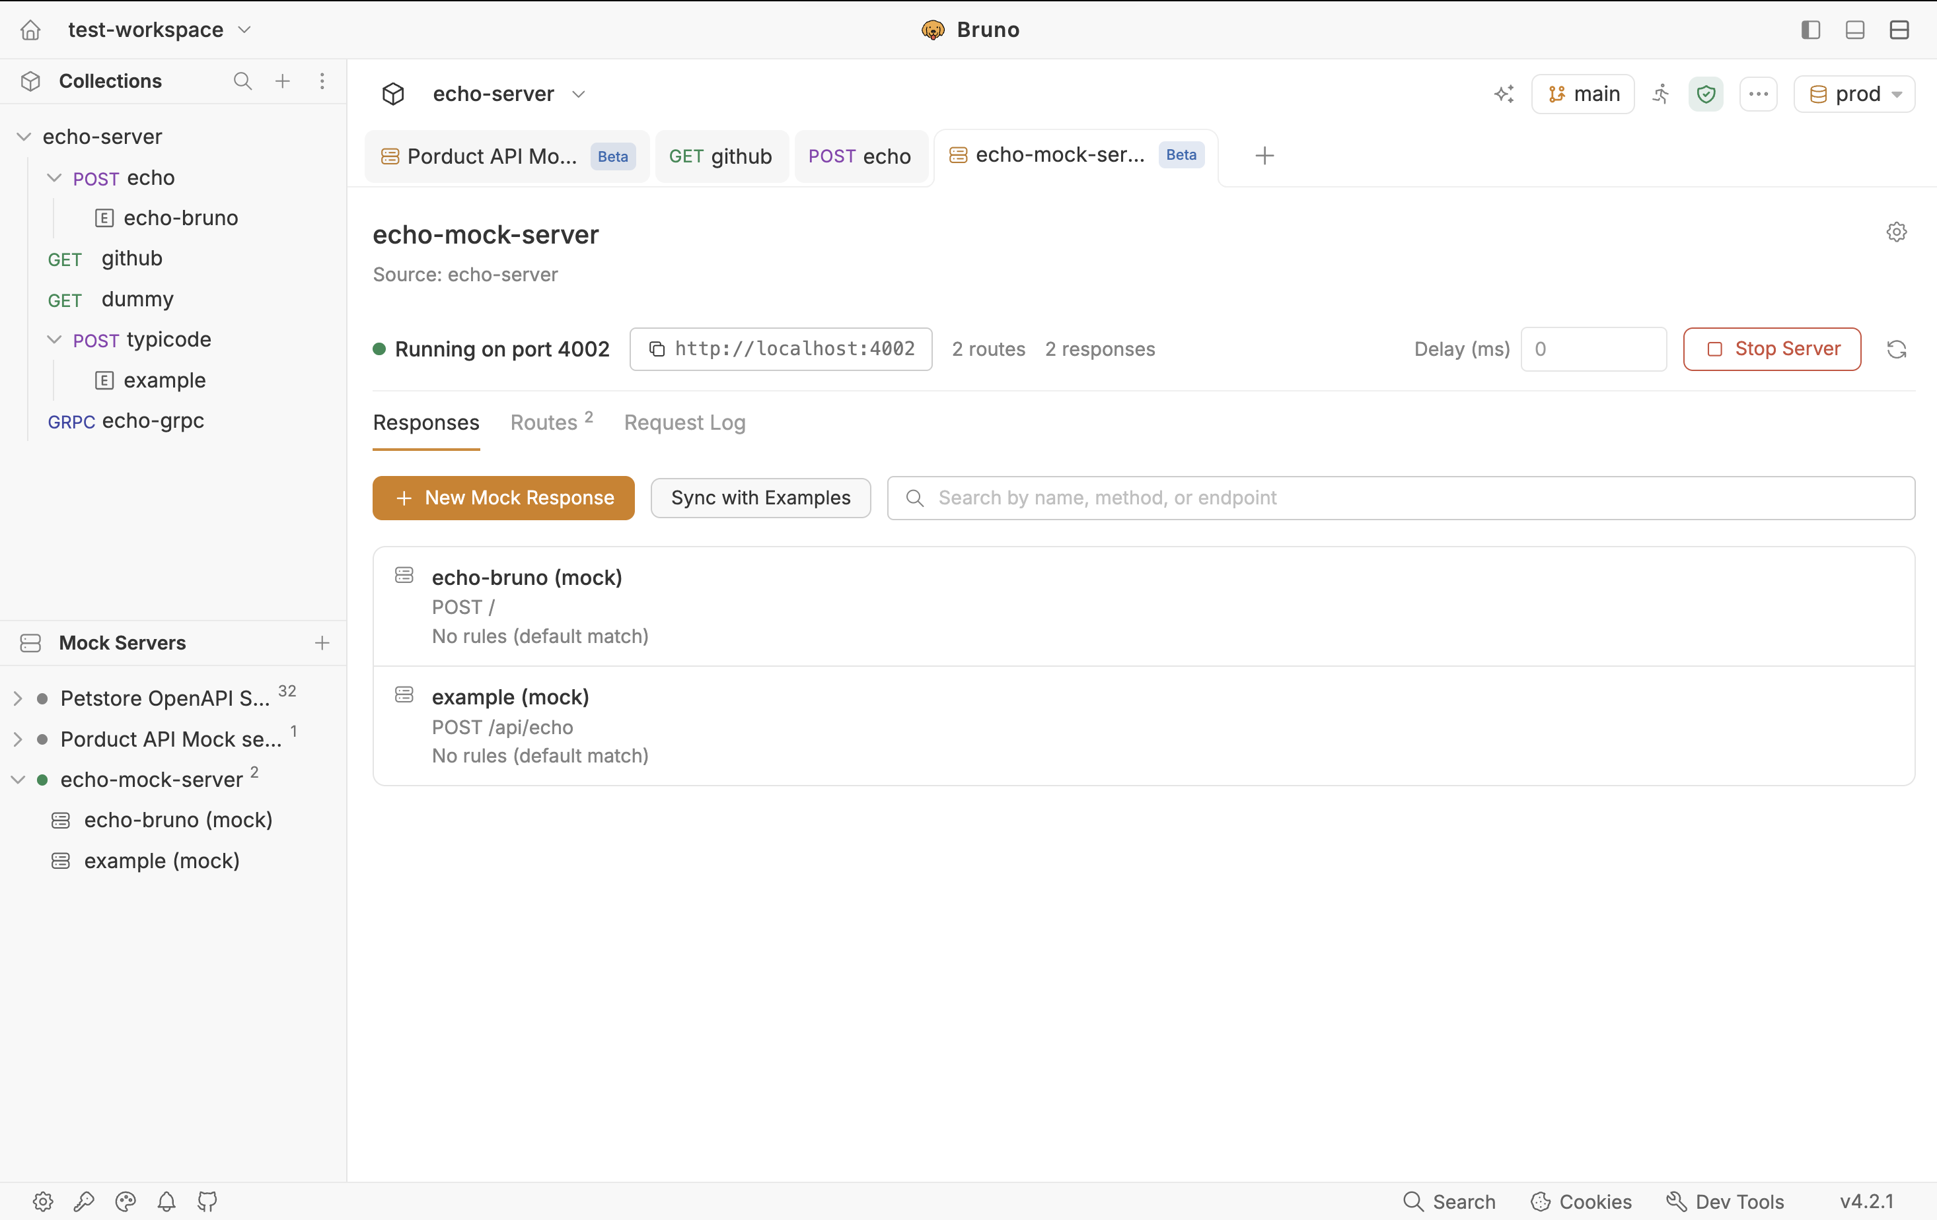Open the collection runner icon
The width and height of the screenshot is (1937, 1220).
(1661, 94)
